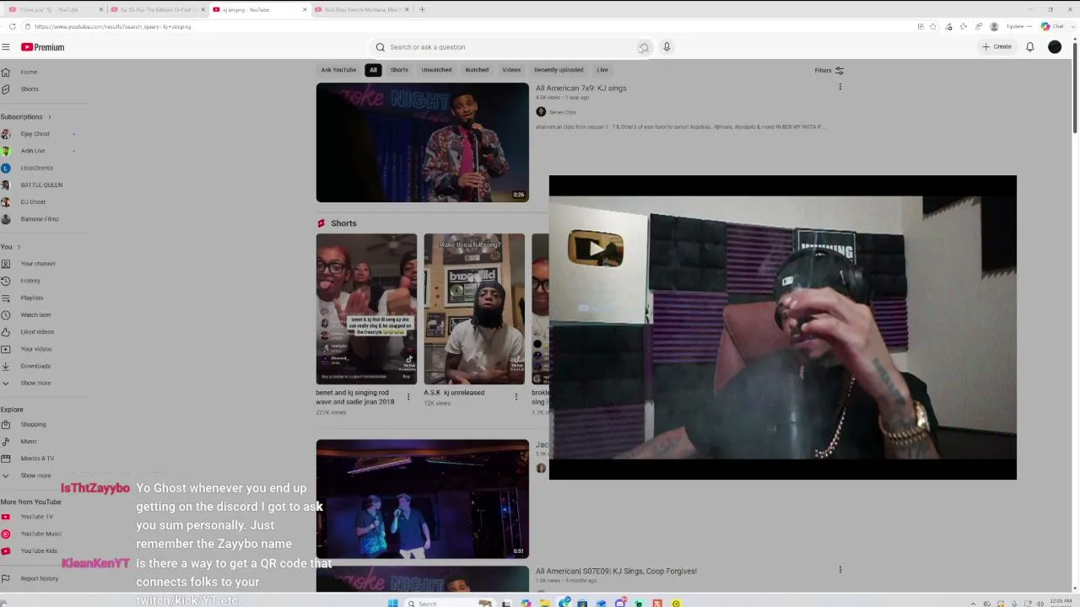1080x607 pixels.
Task: Click the magnifier icon in search box
Action: click(x=381, y=47)
